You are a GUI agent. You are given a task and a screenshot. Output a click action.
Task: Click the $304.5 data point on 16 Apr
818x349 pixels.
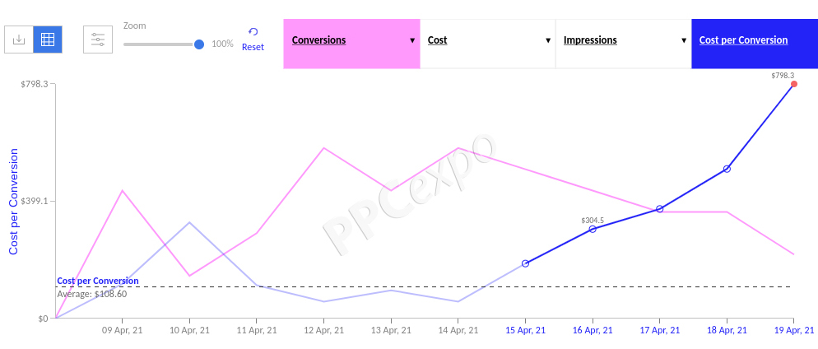pos(593,228)
